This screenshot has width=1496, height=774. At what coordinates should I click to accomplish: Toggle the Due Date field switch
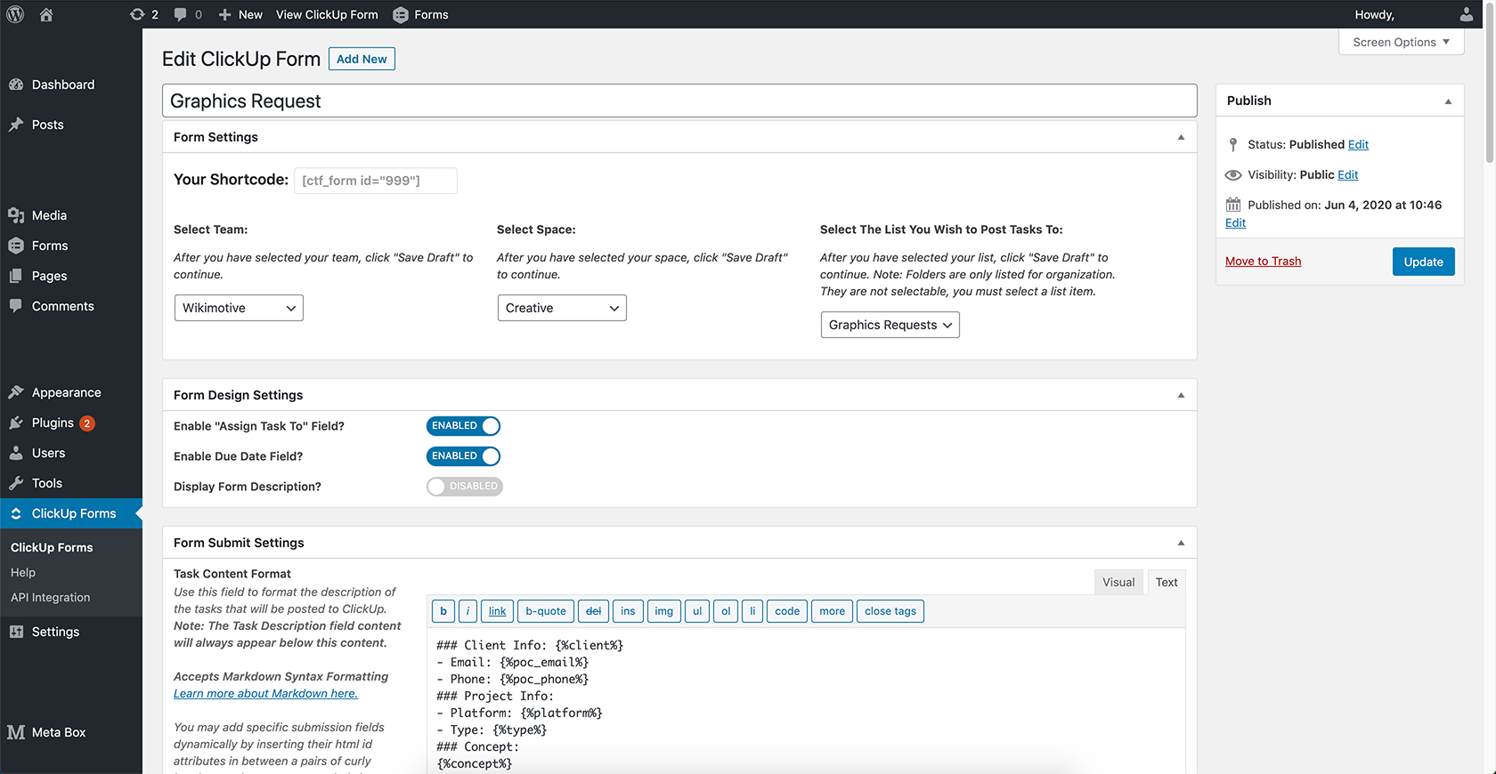pos(463,456)
